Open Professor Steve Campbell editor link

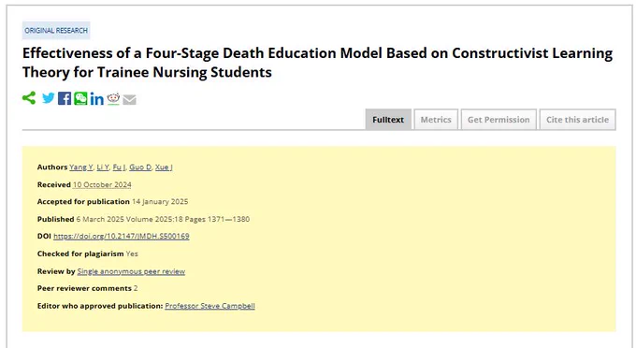point(210,306)
